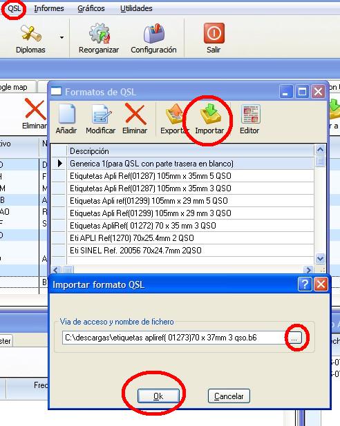Open the Diplomas scroll icon
The image size is (340, 426).
[30, 33]
